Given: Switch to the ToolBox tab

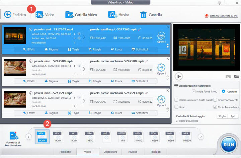Looking at the screenshot, I should point(155,152).
